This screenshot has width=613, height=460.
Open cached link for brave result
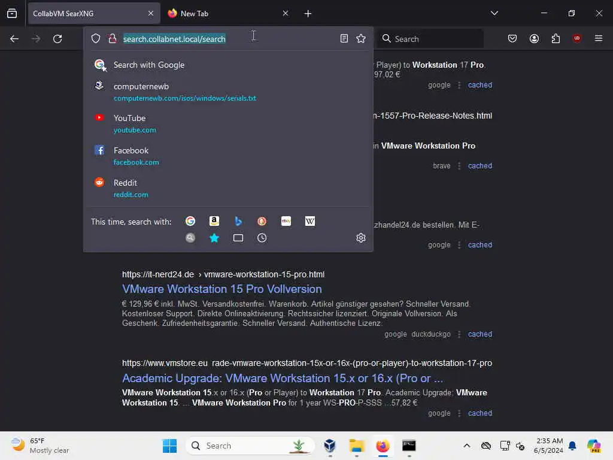pos(480,166)
